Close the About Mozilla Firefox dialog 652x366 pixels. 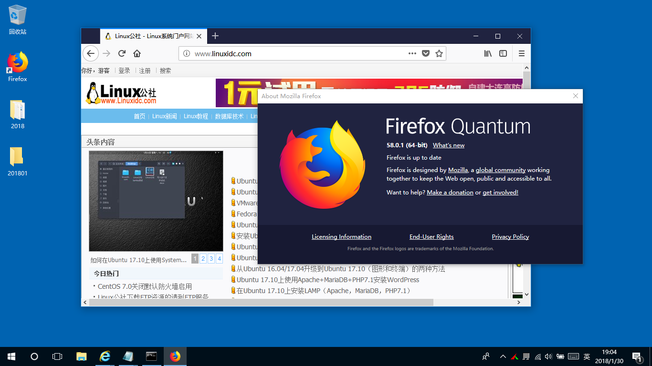click(x=575, y=96)
